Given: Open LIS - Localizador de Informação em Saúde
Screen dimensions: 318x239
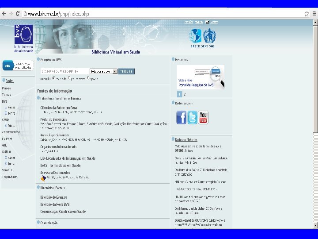Looking at the screenshot, I should [68, 158].
